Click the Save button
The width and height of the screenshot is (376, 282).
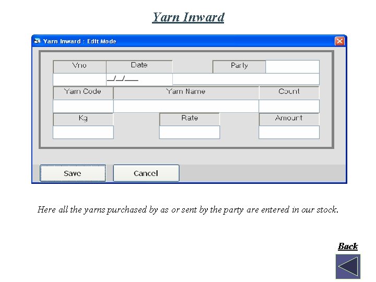(x=73, y=173)
